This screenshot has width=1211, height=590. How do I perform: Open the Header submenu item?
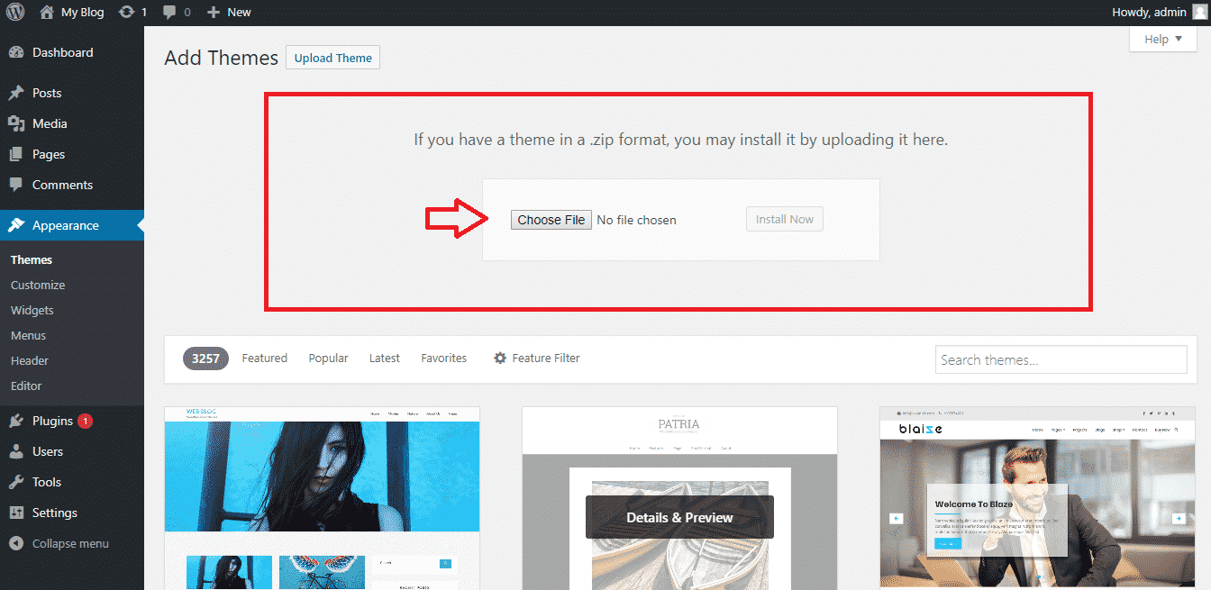point(30,360)
